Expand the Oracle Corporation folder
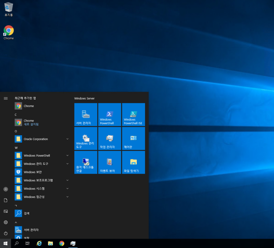 42,139
